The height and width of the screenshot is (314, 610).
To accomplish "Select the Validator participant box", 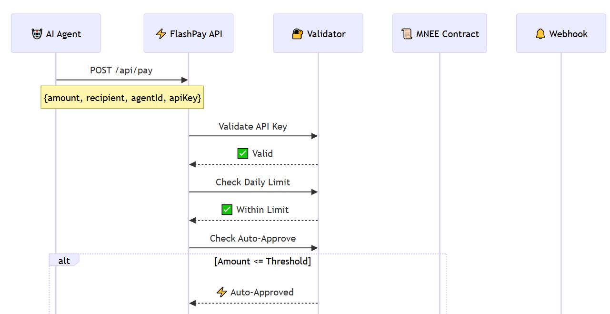I will pos(318,33).
